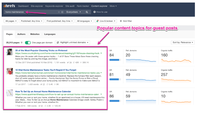Open search box help question icon

click(x=62, y=12)
